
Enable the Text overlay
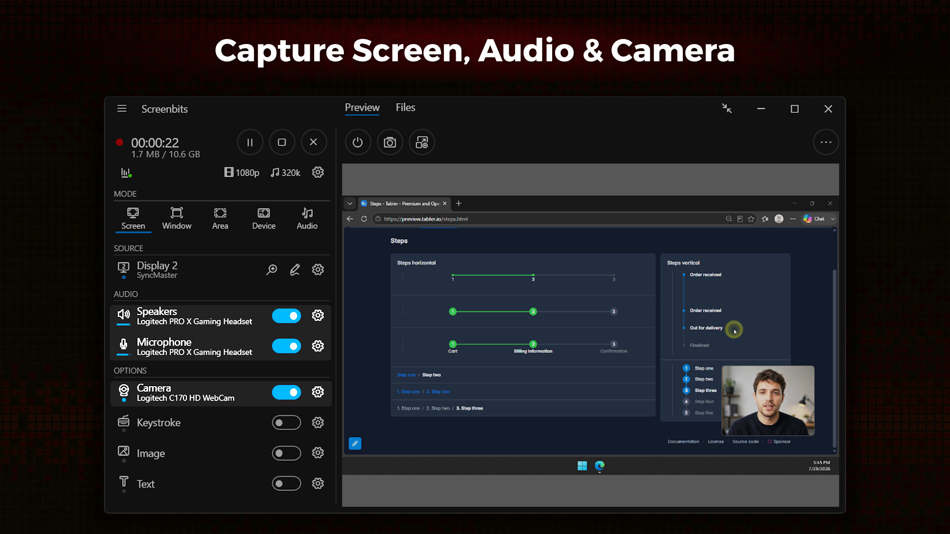[x=286, y=484]
